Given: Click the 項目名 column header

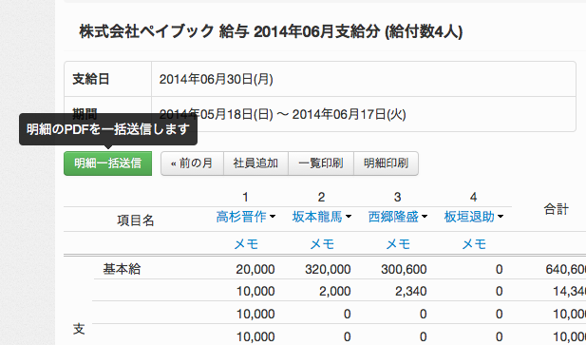Looking at the screenshot, I should click(x=135, y=220).
